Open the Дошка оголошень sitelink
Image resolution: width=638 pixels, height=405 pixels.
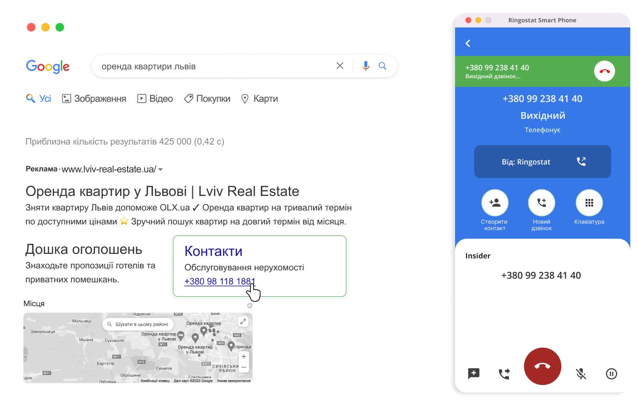click(x=84, y=249)
